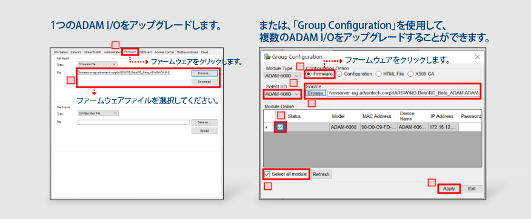Open the File Export Configuration File dropdown
This screenshot has width=531, height=219.
coord(98,113)
